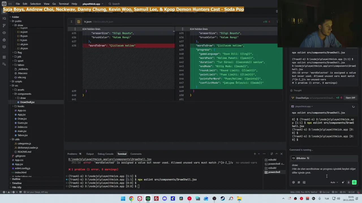Open the Terminal menu

[x=64, y=4]
